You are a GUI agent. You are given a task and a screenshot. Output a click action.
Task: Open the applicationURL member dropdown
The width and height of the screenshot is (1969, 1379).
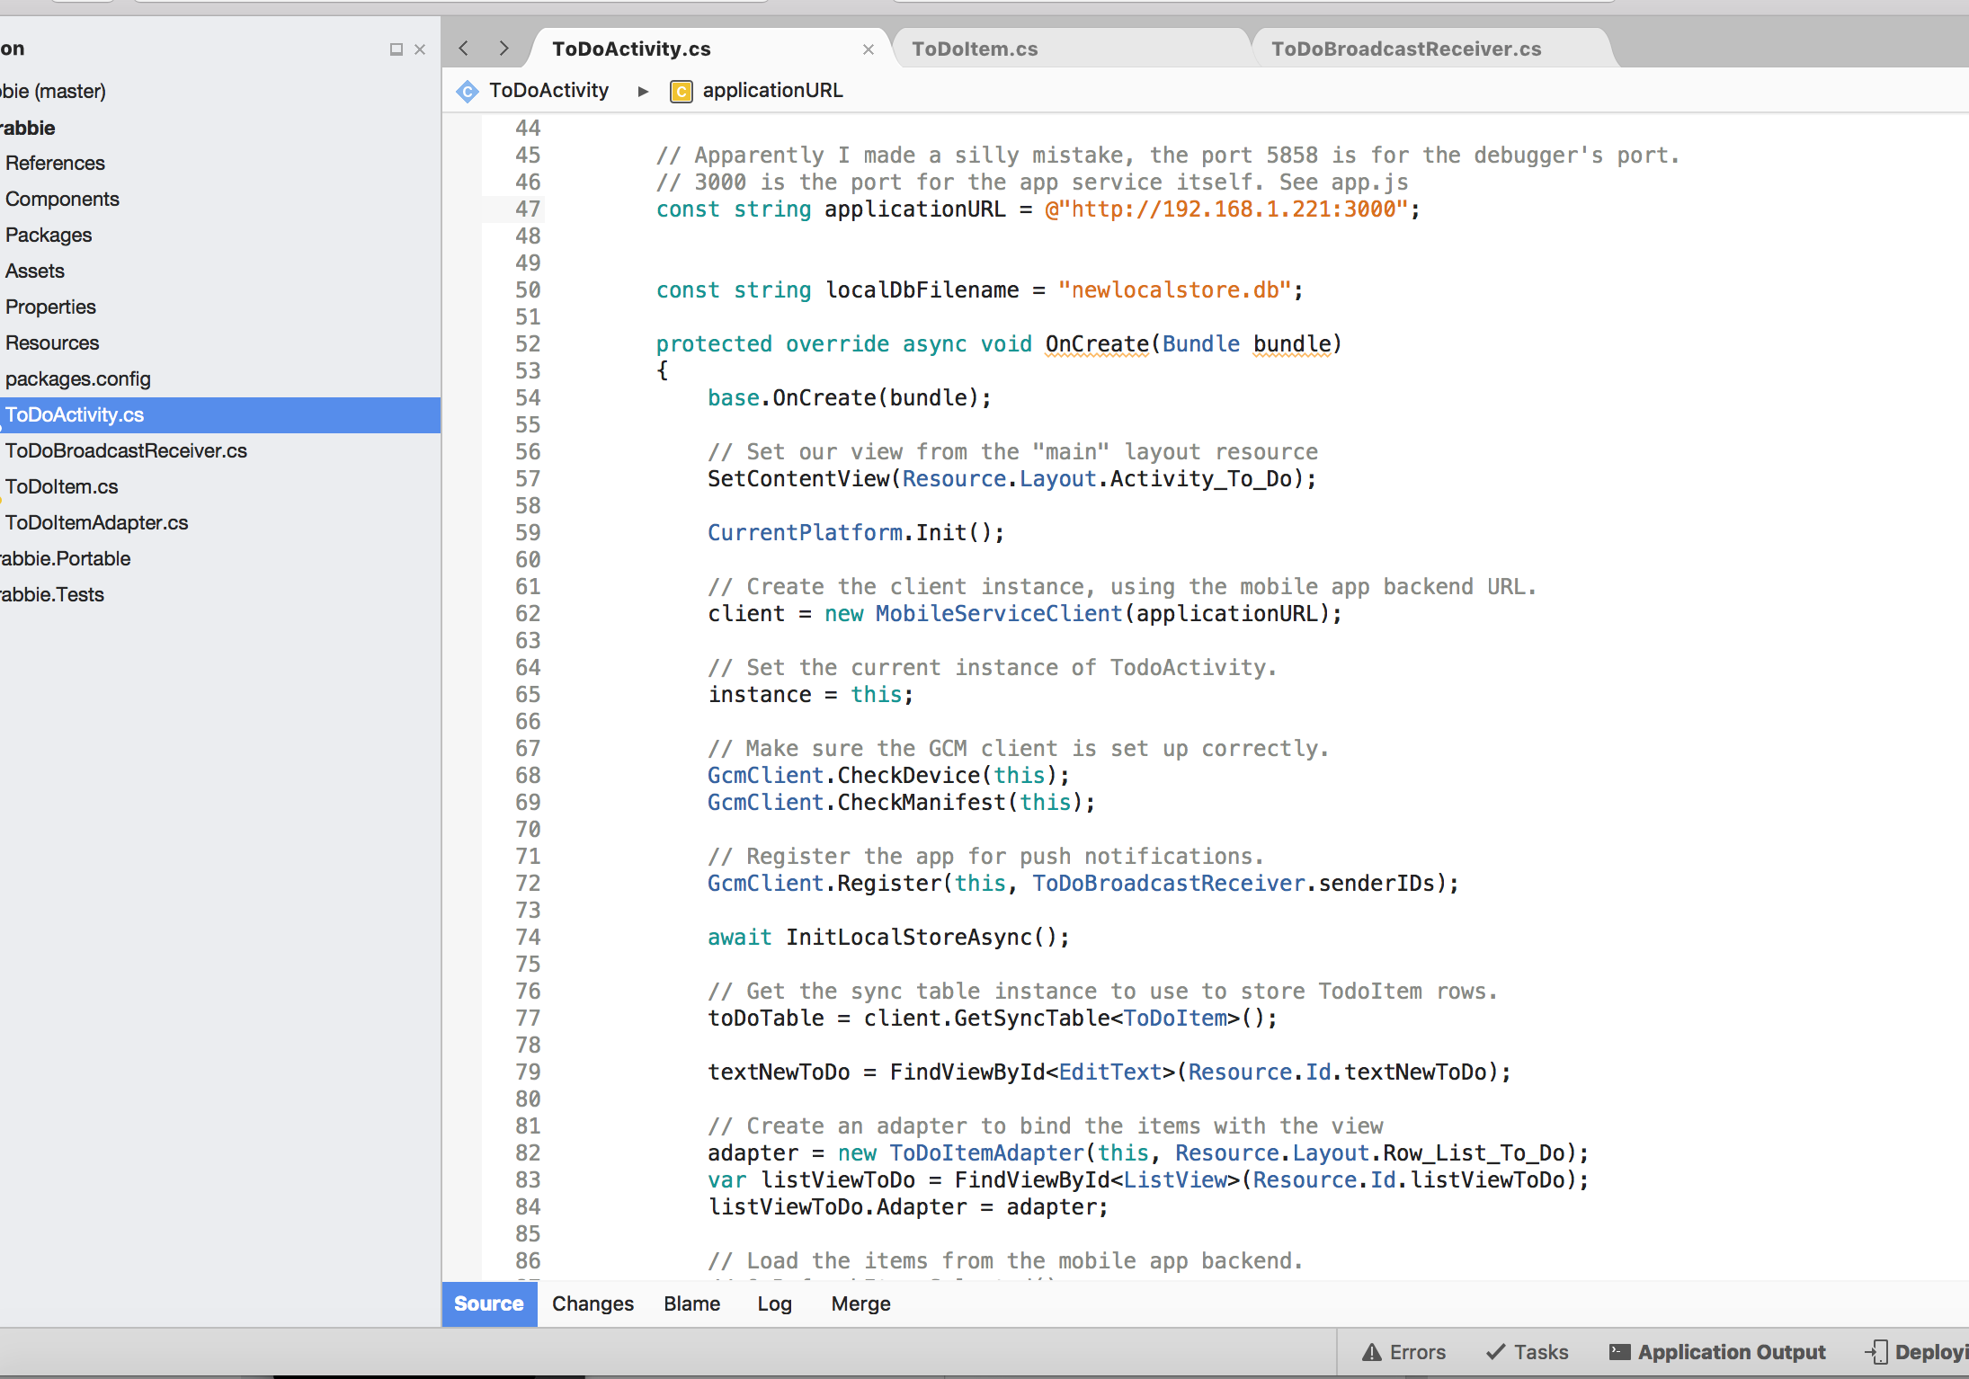[x=772, y=91]
